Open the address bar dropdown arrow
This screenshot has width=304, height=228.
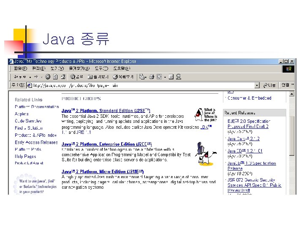pos(257,85)
